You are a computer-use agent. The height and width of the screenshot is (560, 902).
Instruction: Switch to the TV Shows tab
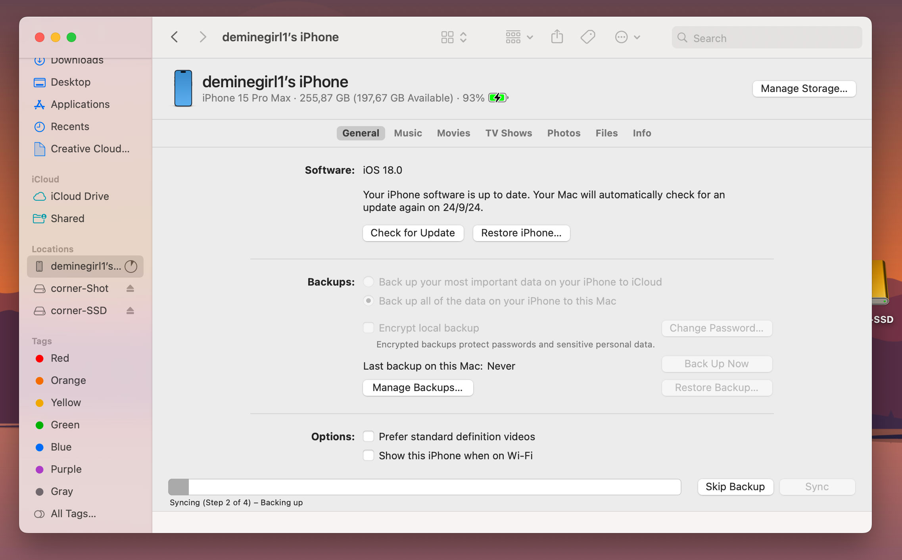[509, 133]
